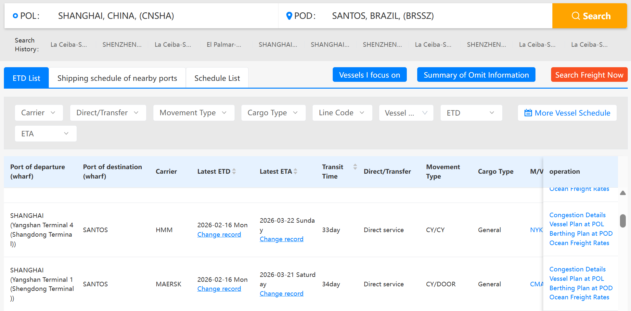Open Summary of Omit Information
Screen dimensions: 631x311
point(476,75)
